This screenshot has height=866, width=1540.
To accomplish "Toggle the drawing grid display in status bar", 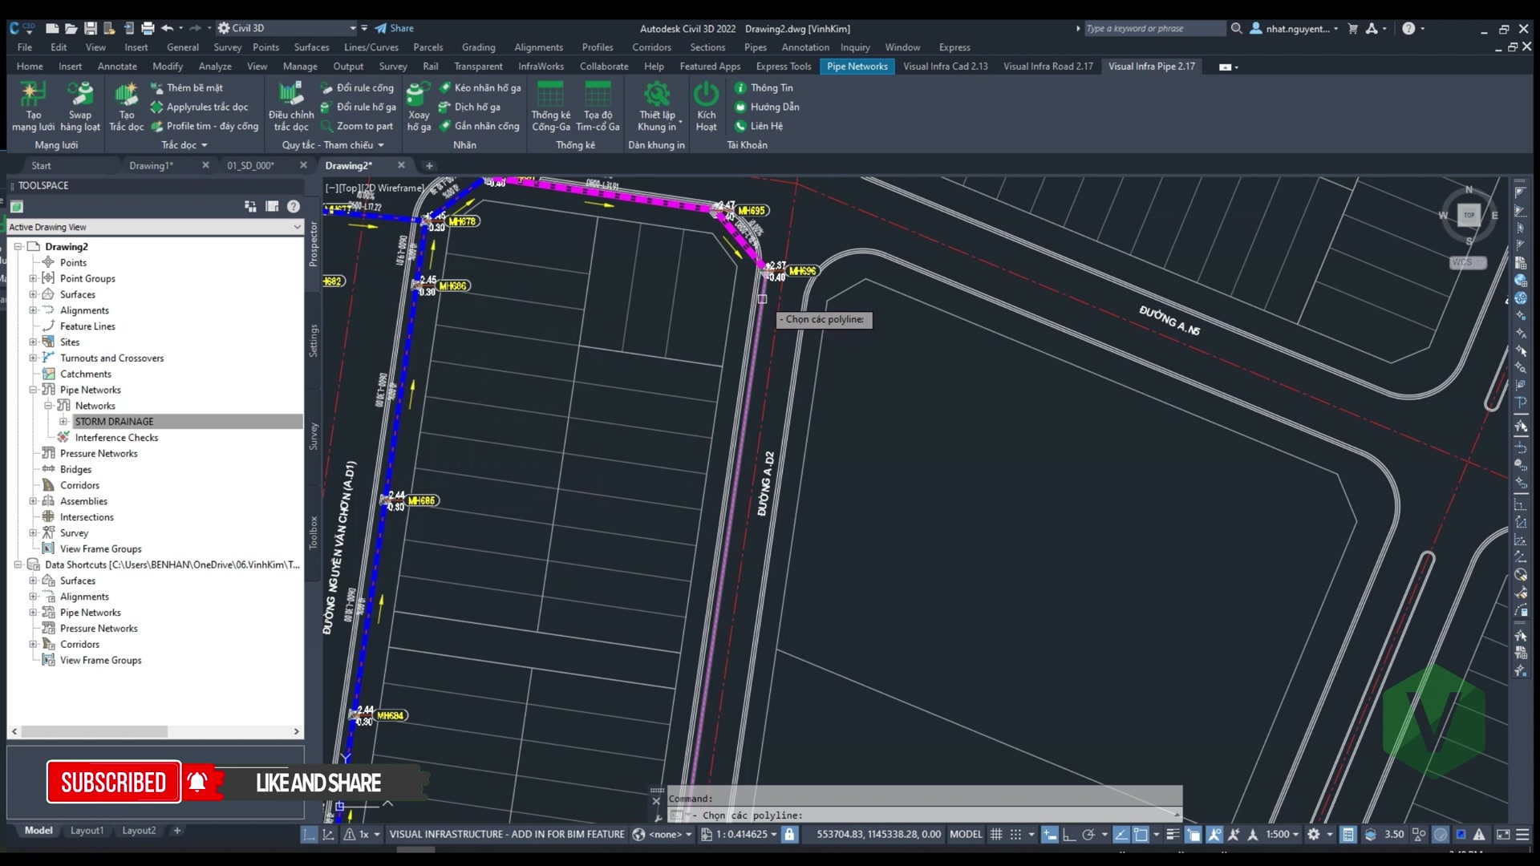I will click(x=996, y=834).
